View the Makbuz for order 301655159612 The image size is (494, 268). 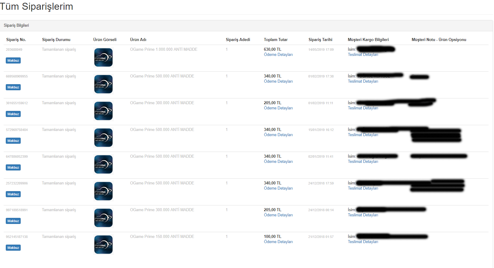tap(13, 114)
